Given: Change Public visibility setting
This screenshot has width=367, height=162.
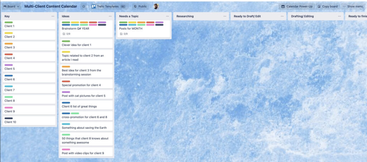Looking at the screenshot, I should click(x=140, y=6).
